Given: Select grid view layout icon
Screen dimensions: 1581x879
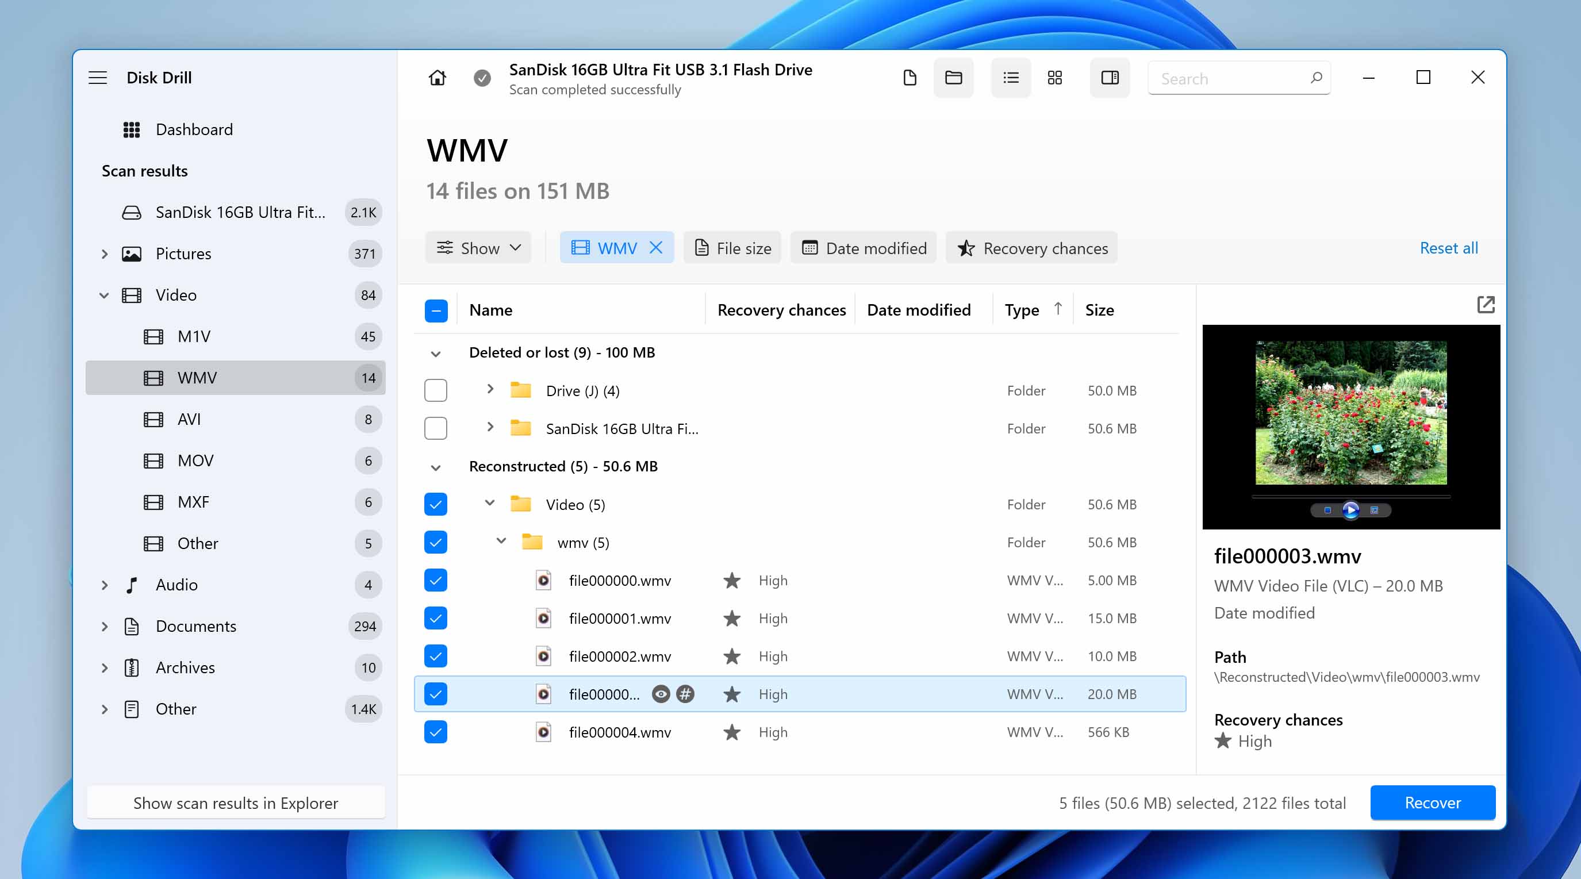Looking at the screenshot, I should (x=1054, y=78).
